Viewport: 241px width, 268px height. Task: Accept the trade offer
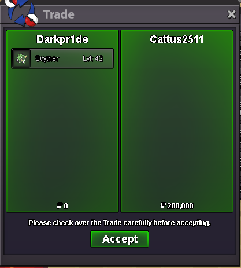click(x=120, y=239)
